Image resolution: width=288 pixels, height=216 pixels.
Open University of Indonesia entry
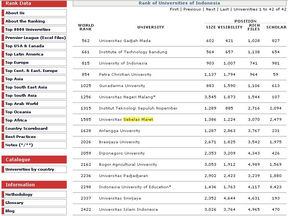tap(123, 63)
